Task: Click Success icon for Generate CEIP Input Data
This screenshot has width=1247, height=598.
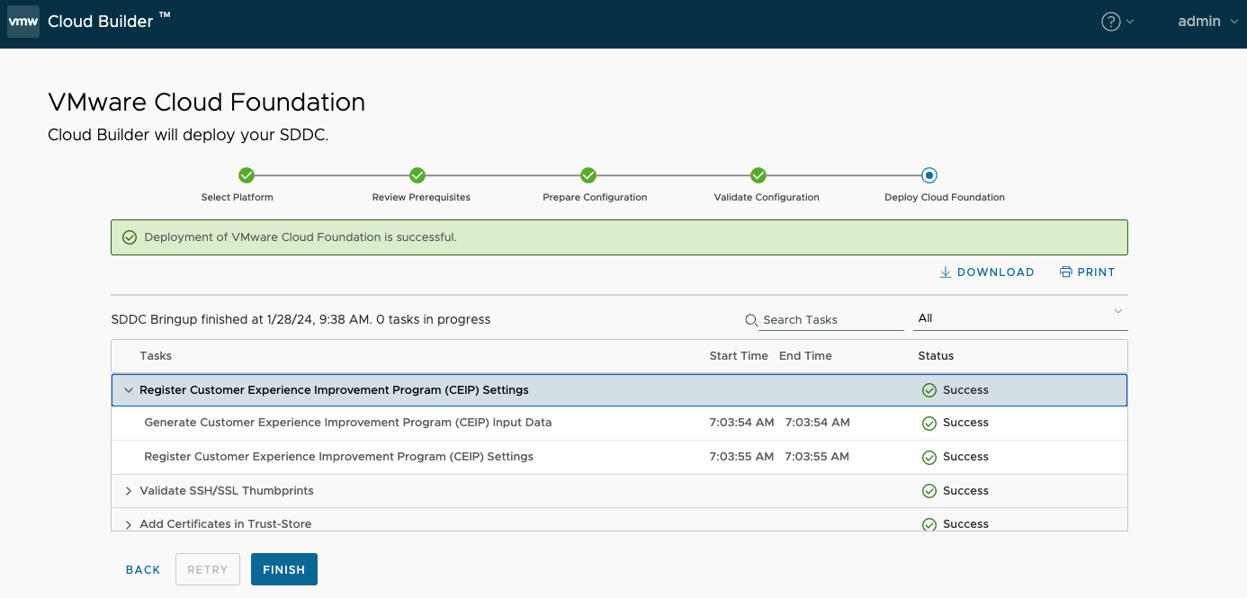Action: click(x=929, y=424)
